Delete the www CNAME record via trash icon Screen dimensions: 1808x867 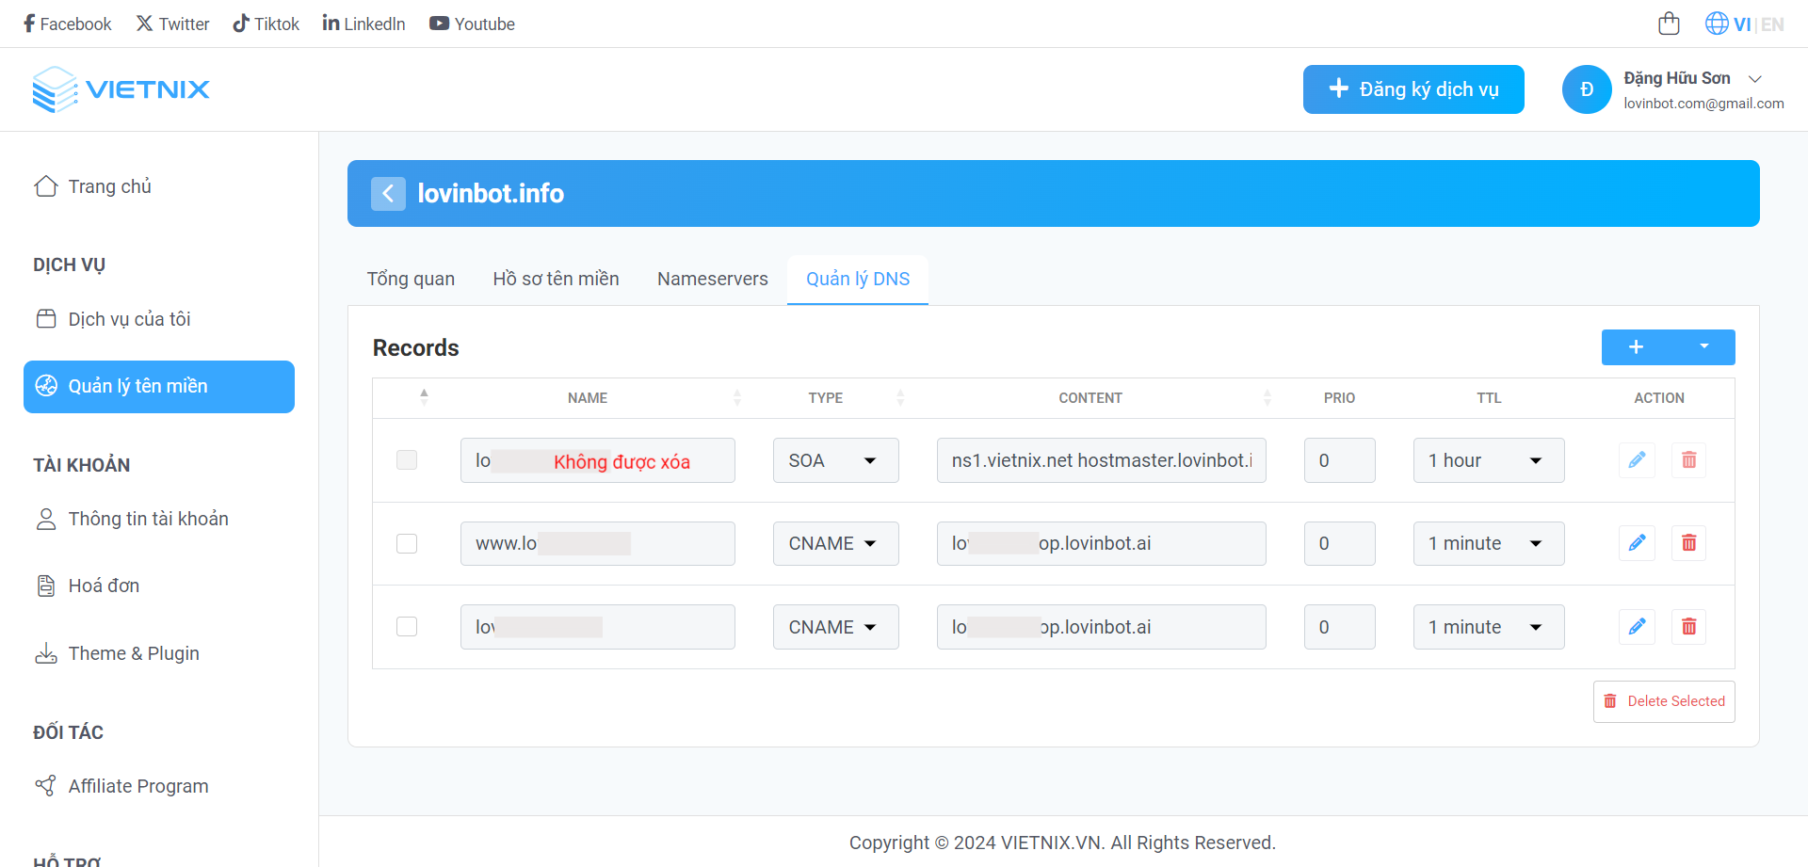point(1688,543)
